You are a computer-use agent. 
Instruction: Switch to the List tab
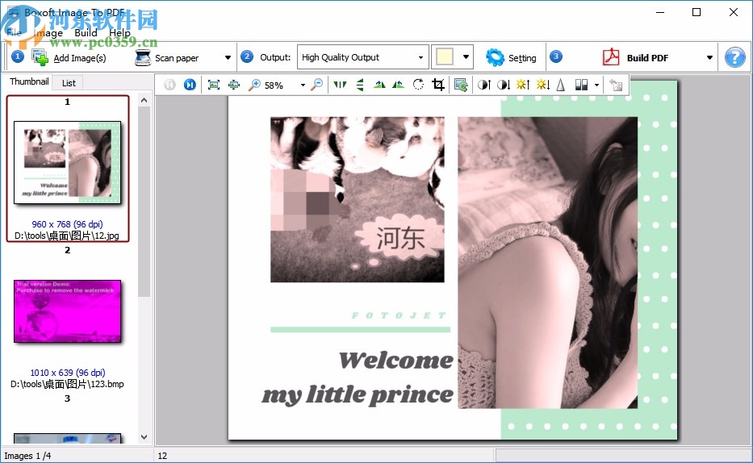point(69,83)
